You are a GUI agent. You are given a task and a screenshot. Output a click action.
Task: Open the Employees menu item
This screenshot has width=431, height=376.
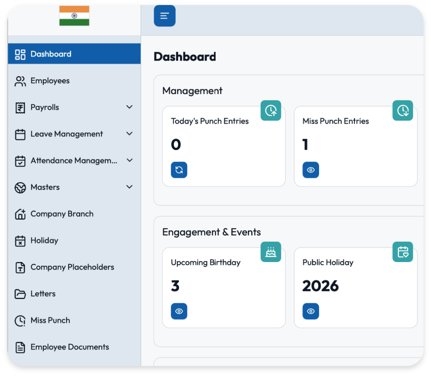50,81
